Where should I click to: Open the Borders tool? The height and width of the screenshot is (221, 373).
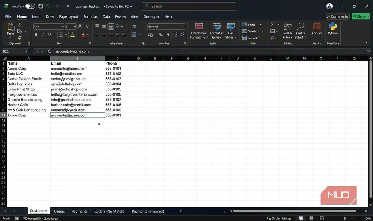click(61, 35)
